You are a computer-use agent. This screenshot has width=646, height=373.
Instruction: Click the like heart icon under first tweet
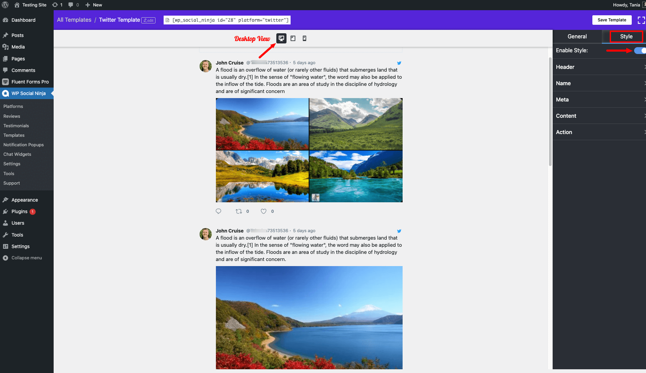[x=263, y=211]
